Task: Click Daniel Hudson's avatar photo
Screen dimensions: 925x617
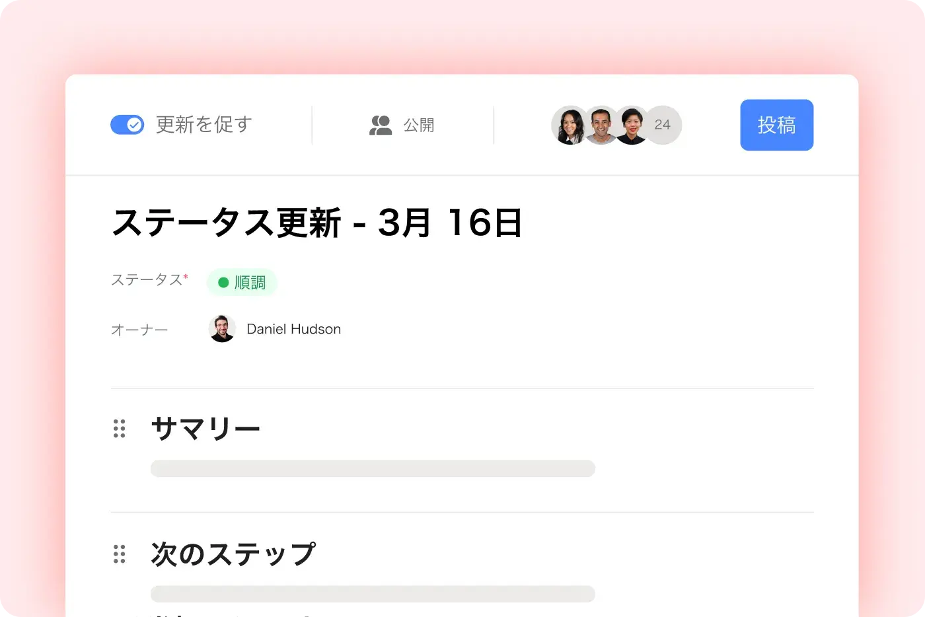Action: coord(222,328)
